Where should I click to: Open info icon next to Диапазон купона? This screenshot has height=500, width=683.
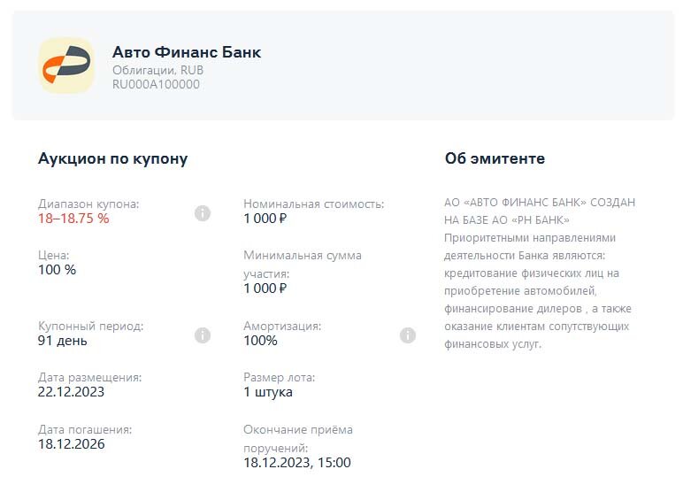[203, 213]
